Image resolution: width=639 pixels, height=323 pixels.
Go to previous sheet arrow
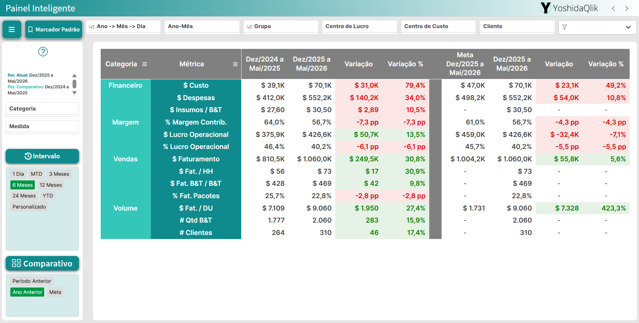pos(613,8)
